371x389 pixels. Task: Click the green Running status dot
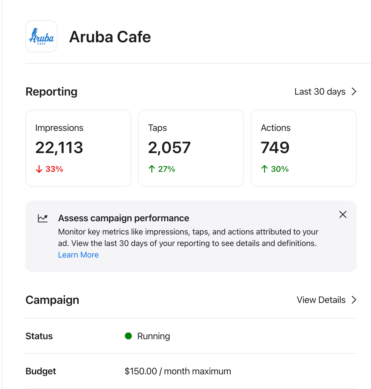click(128, 336)
